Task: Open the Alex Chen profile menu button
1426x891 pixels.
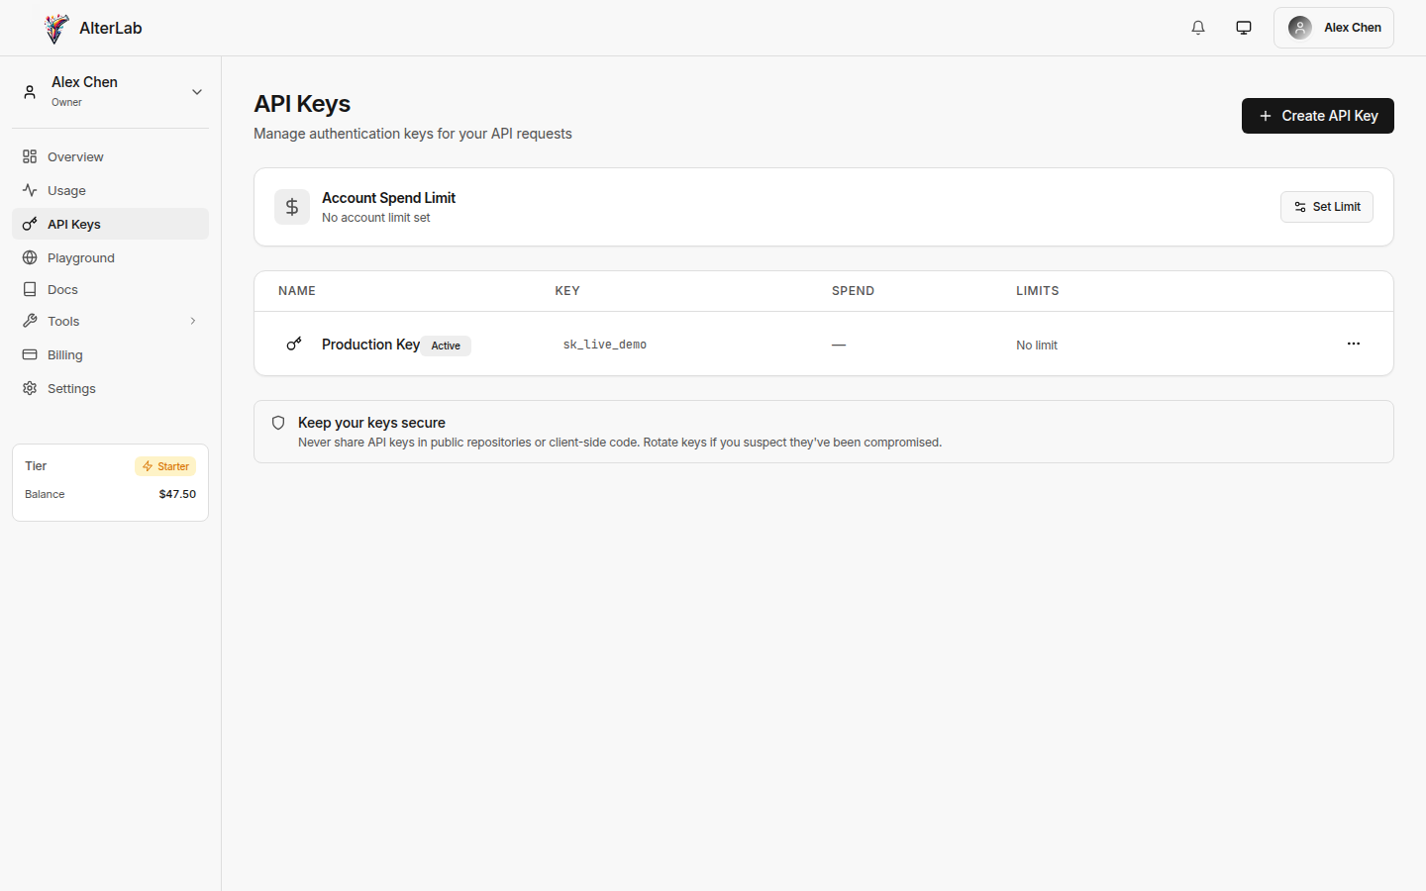Action: (x=1334, y=28)
